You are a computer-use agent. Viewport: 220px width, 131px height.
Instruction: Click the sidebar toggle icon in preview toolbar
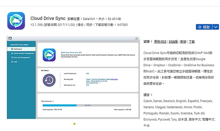10,38
